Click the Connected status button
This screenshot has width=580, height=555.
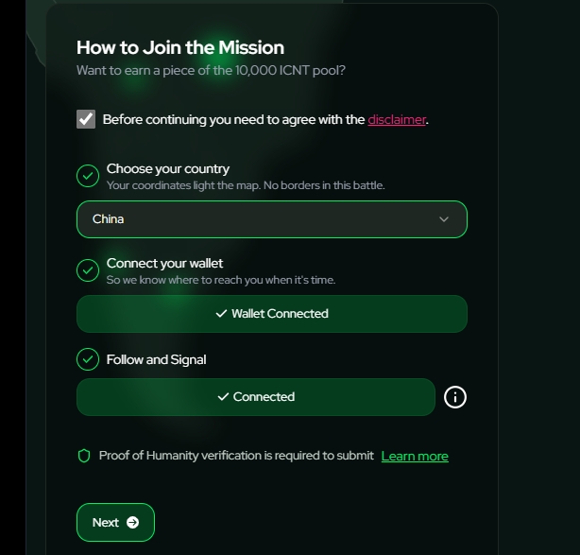[x=256, y=397]
